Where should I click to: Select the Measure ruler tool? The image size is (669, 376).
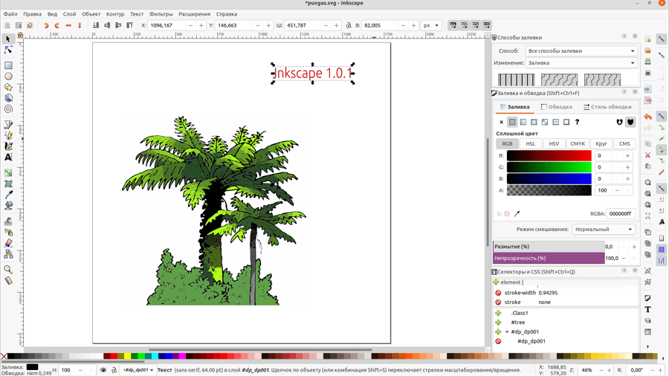8,280
